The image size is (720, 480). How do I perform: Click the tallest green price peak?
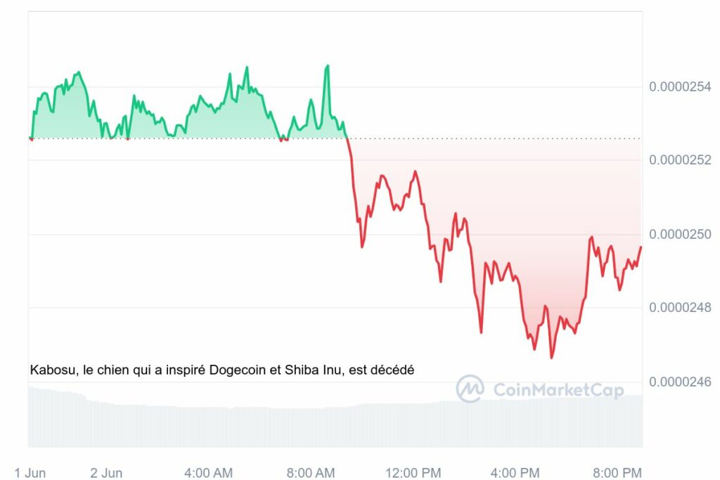327,66
